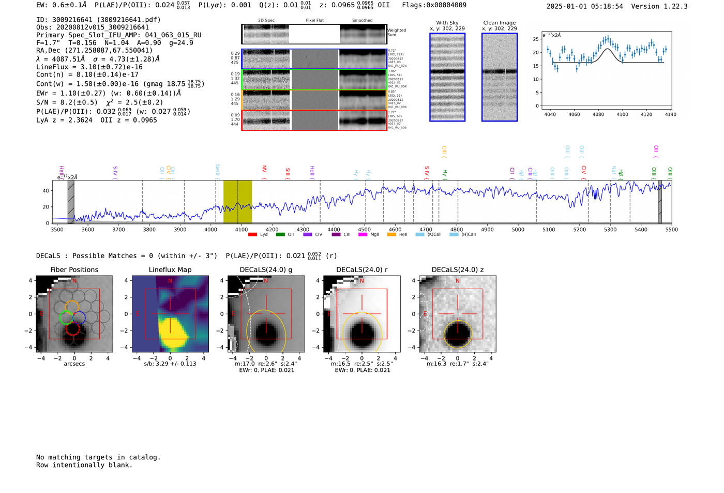This screenshot has height=493, width=724.
Task: Click the Clean Image cutout
Action: (500, 77)
